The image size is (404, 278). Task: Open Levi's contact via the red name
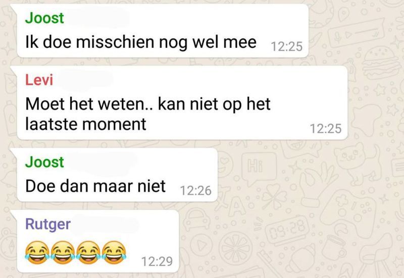click(x=39, y=80)
